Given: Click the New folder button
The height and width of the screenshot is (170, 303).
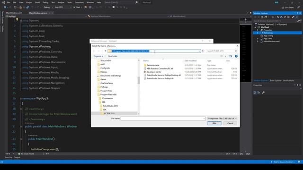Looking at the screenshot, I should pos(113,56).
